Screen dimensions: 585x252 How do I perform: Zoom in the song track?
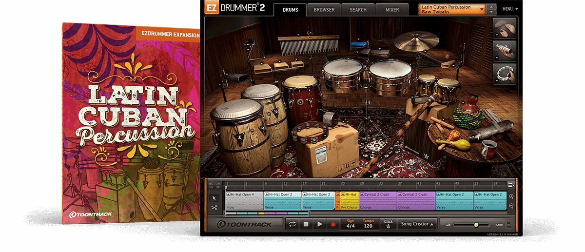(x=511, y=196)
